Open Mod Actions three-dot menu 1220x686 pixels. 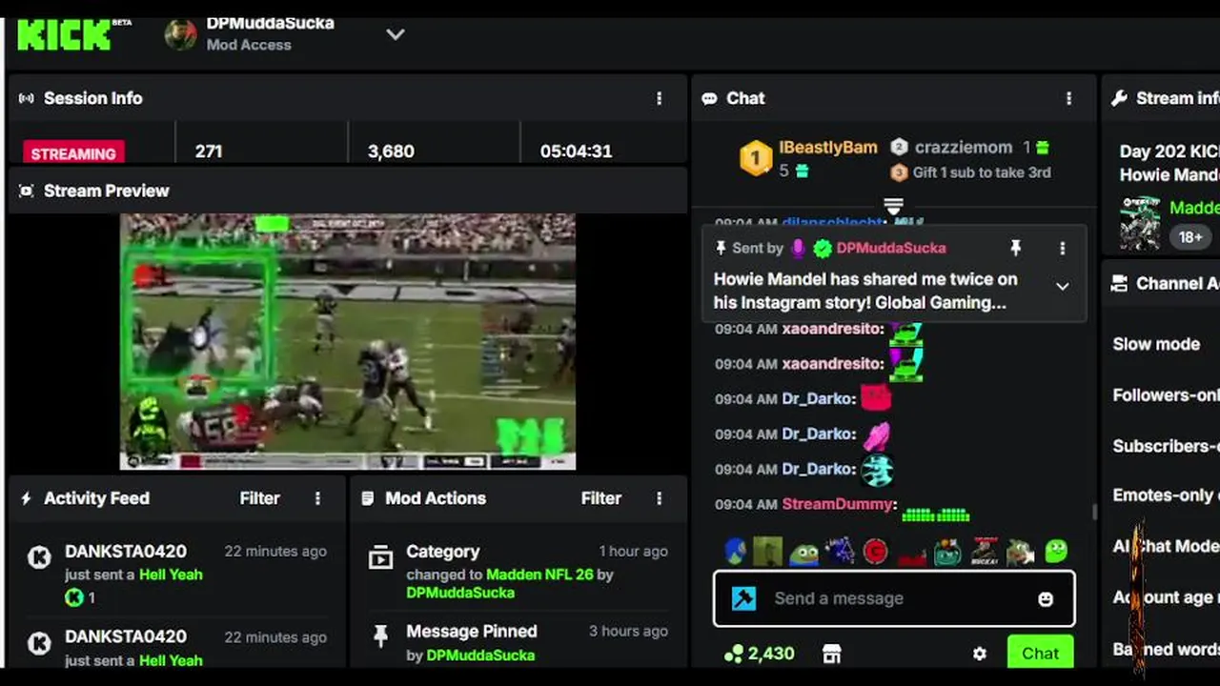(x=659, y=497)
